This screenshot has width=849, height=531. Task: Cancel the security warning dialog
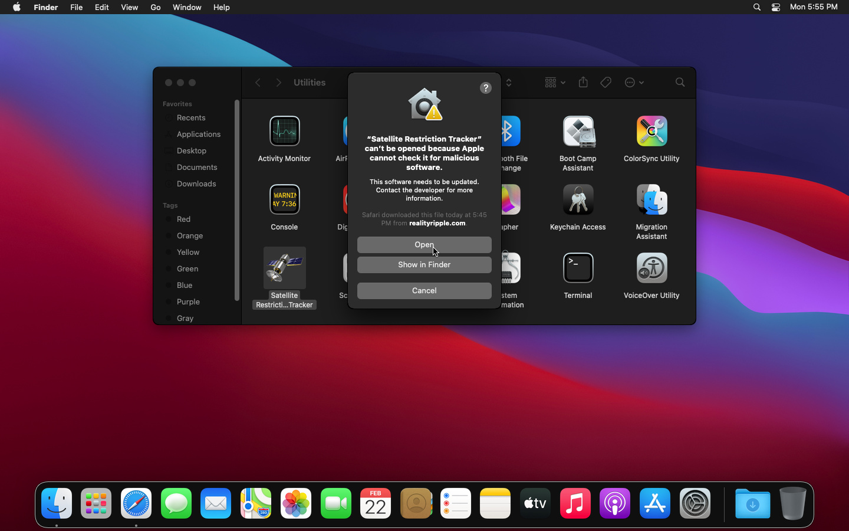pyautogui.click(x=424, y=291)
